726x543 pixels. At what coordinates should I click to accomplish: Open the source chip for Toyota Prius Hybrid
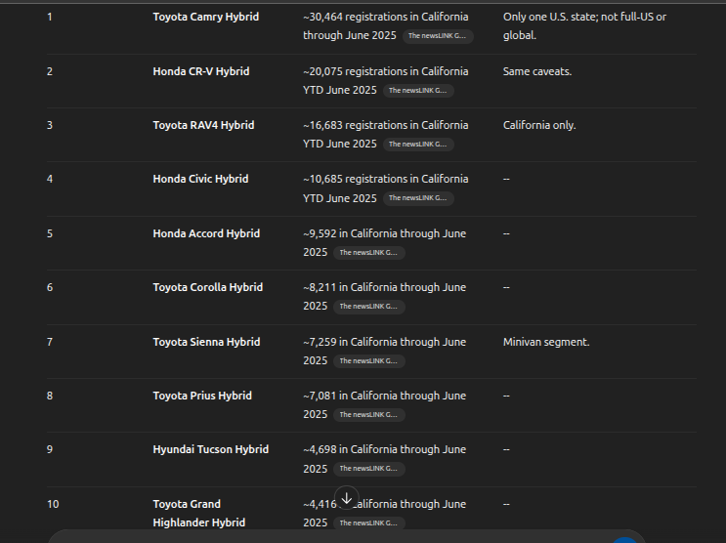pos(369,415)
